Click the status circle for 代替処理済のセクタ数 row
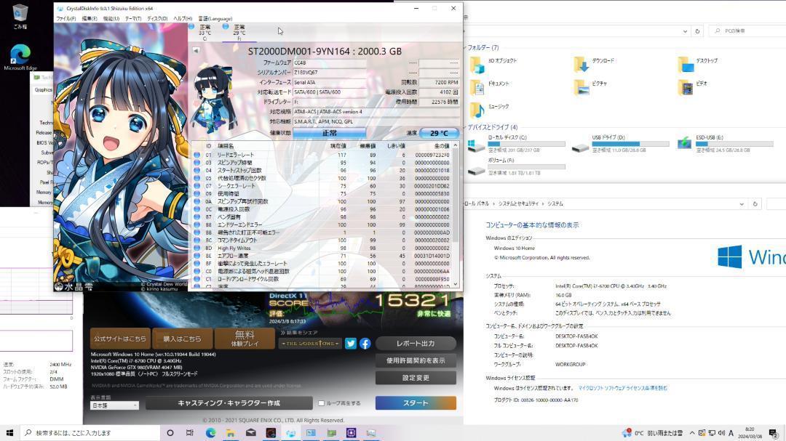Screen dimensions: 786x441 click(197, 178)
